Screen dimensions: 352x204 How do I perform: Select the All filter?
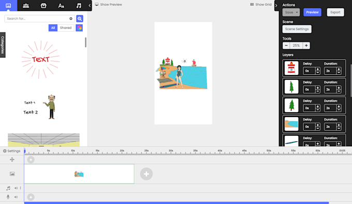(x=53, y=28)
